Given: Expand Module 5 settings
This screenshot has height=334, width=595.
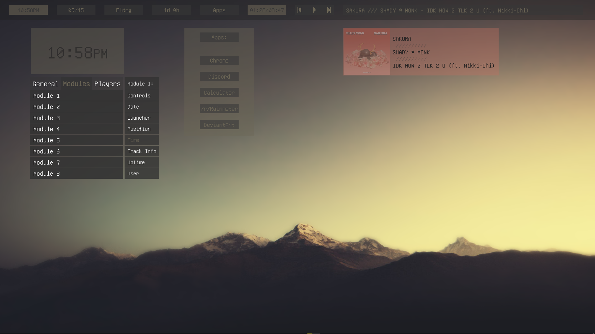Looking at the screenshot, I should [76, 140].
